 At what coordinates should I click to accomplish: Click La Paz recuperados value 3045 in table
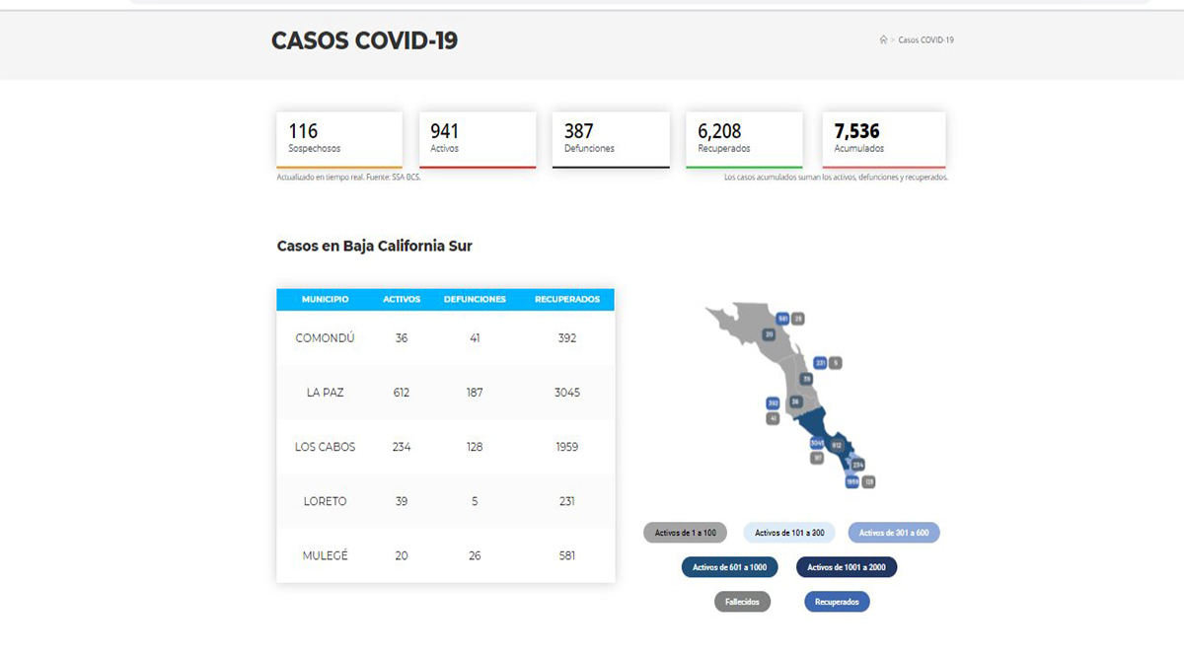[x=567, y=393]
